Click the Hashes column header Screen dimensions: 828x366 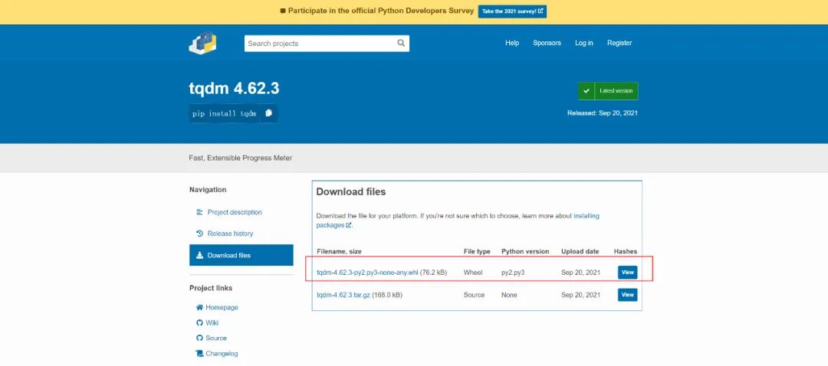pos(626,251)
